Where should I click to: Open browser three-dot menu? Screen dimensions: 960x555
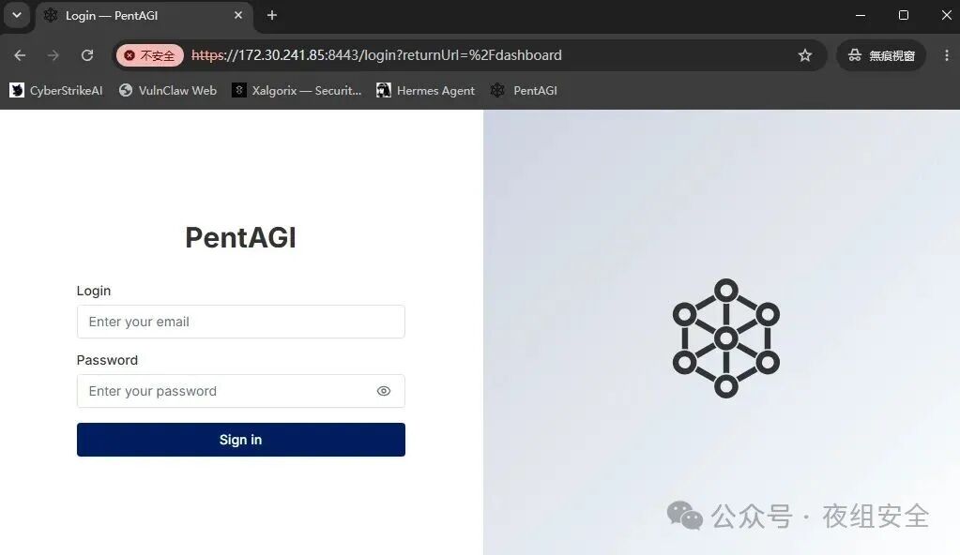point(947,55)
